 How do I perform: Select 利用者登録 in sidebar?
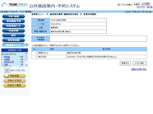13,40
